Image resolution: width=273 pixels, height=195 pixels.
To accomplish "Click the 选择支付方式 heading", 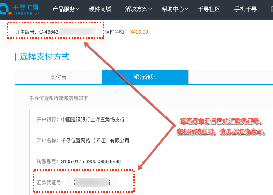I will pyautogui.click(x=45, y=57).
